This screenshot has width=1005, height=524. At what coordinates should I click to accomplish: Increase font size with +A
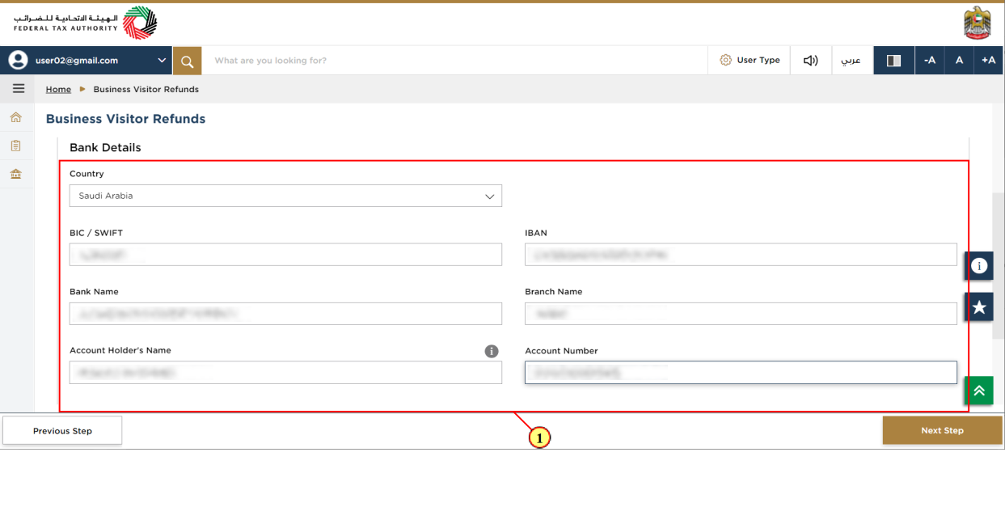point(989,61)
